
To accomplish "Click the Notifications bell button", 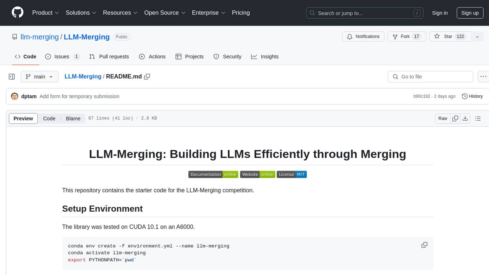I will [363, 37].
